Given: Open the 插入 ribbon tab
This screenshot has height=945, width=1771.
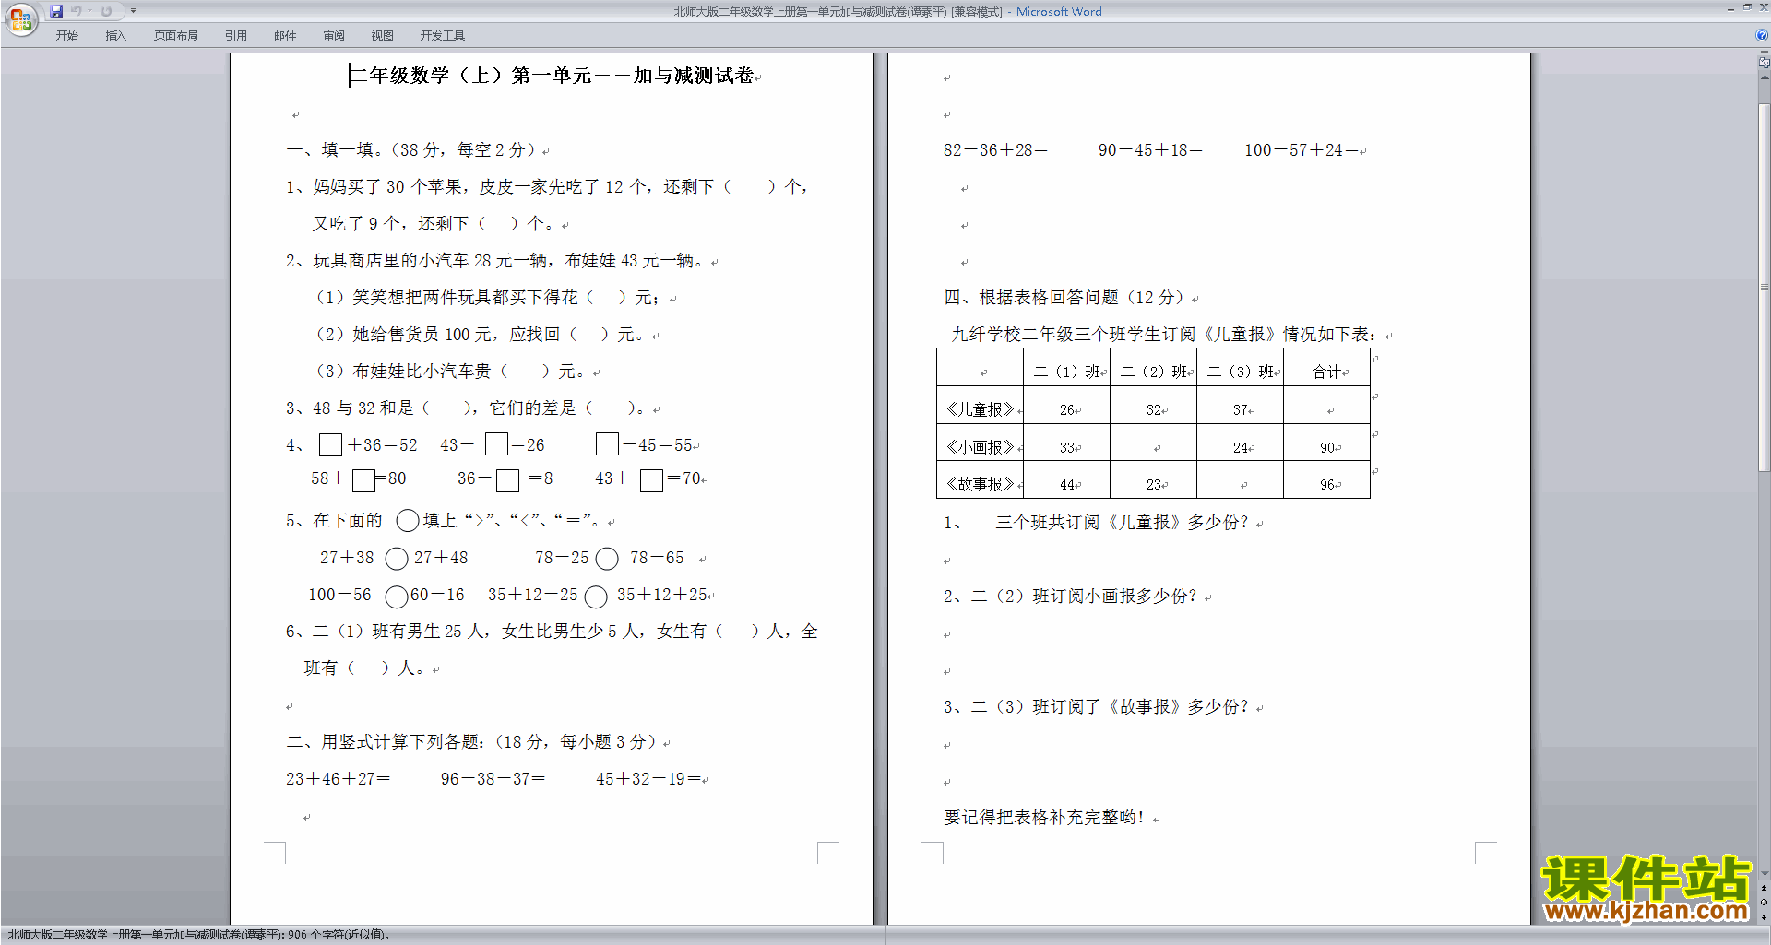Looking at the screenshot, I should (x=115, y=35).
